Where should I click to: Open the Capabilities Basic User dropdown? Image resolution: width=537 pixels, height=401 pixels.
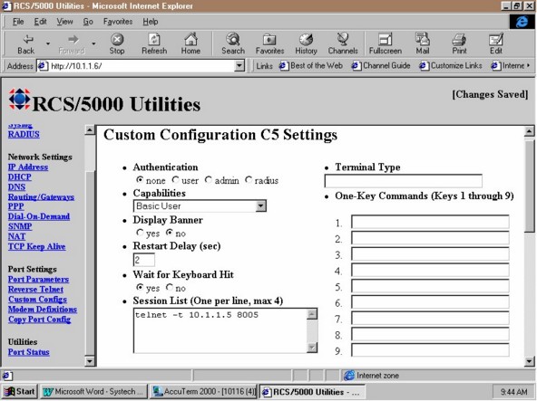pos(200,205)
